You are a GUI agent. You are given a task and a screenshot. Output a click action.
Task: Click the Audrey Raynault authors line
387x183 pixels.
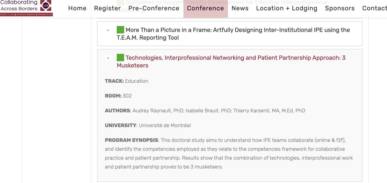click(x=205, y=111)
